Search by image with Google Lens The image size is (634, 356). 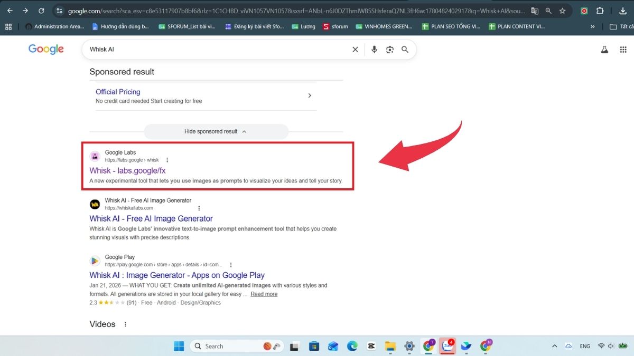[390, 50]
